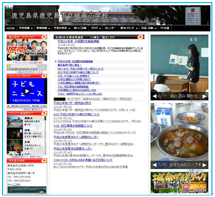215x197 pixels.
Task: Open 7/24~7/25 おぎおんさあ article
Action: coord(83,160)
